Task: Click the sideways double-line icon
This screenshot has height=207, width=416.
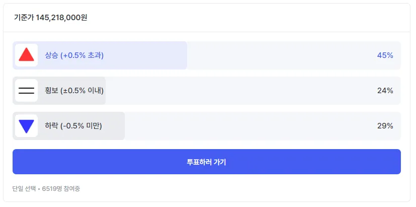Action: coord(26,91)
